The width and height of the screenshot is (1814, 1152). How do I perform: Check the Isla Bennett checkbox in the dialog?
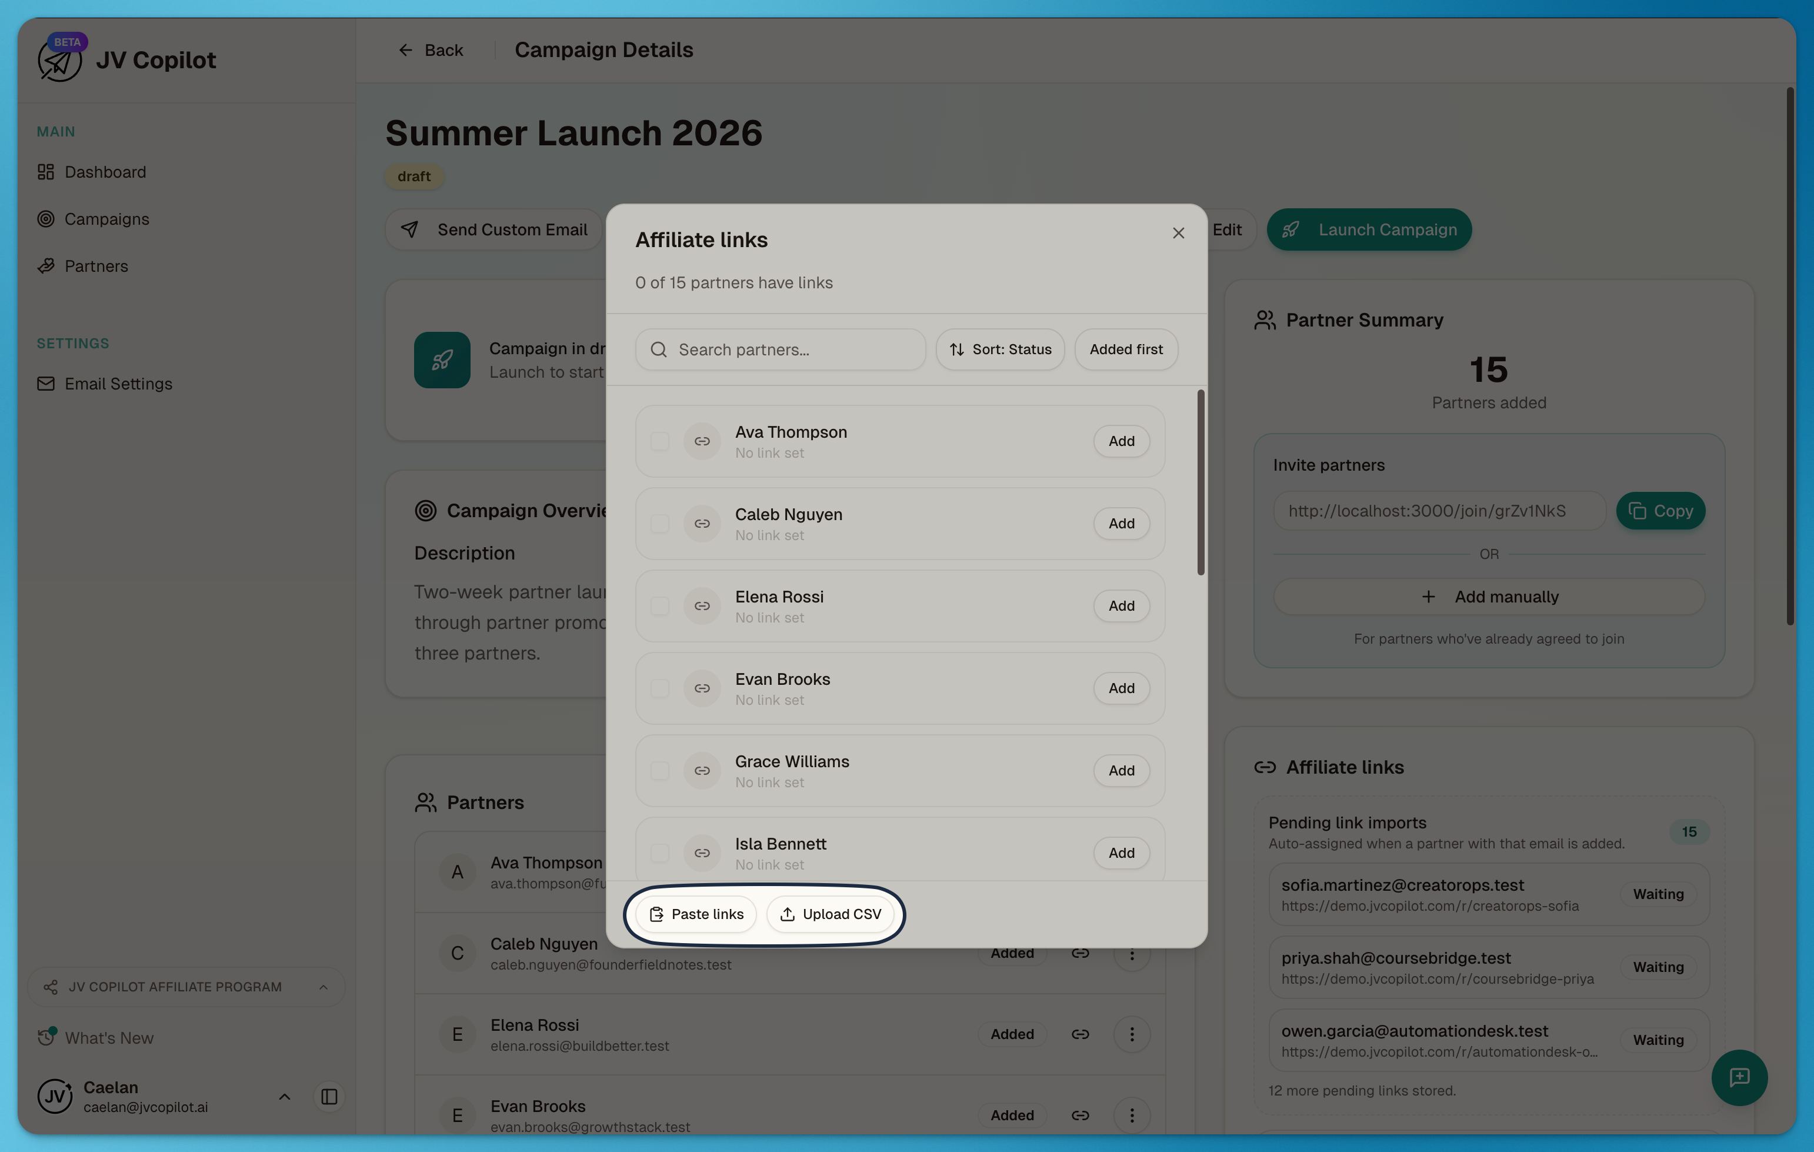pos(660,853)
